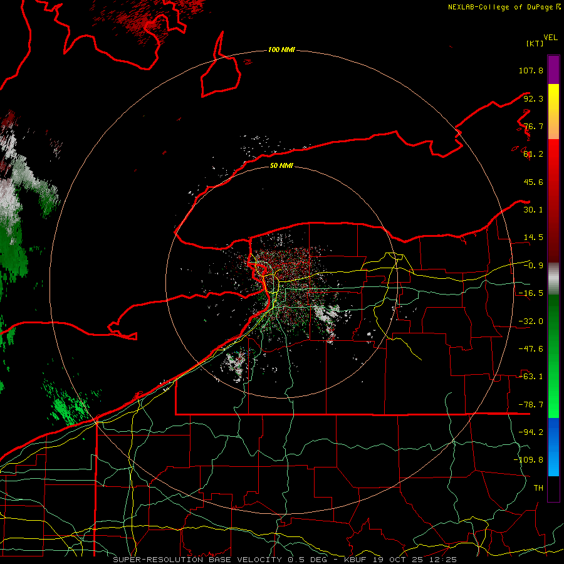Click the purple segment of velocity color bar

[x=553, y=70]
